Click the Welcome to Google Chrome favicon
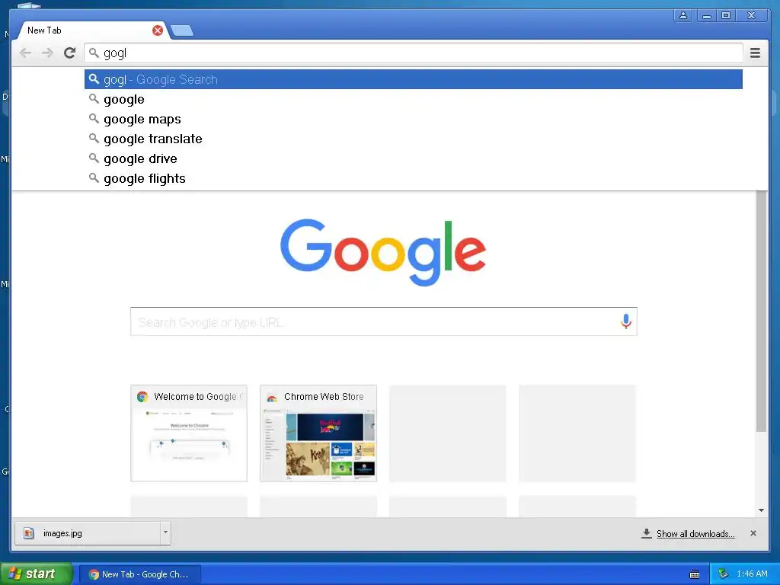 [142, 396]
